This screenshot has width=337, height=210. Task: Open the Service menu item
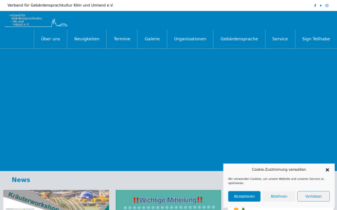(280, 39)
